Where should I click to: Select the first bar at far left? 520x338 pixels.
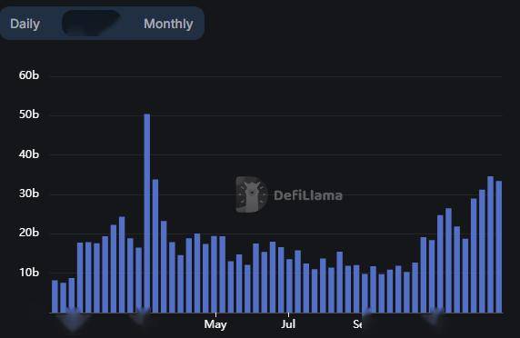click(x=55, y=296)
